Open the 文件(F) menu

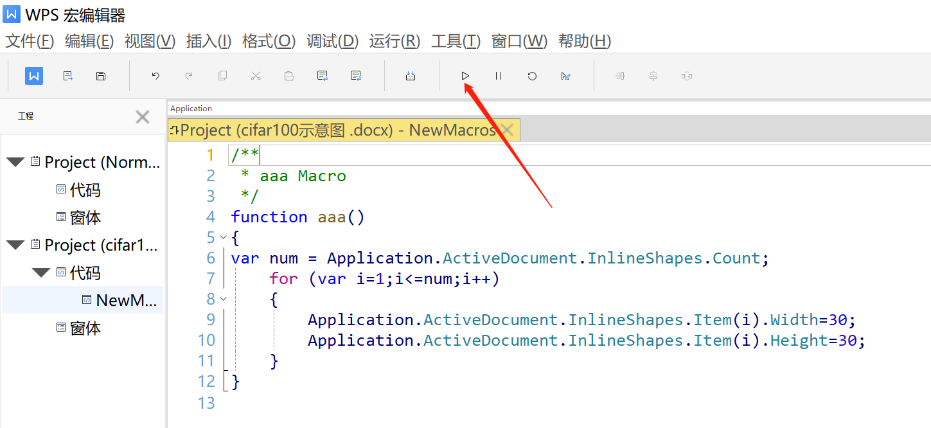[x=30, y=42]
